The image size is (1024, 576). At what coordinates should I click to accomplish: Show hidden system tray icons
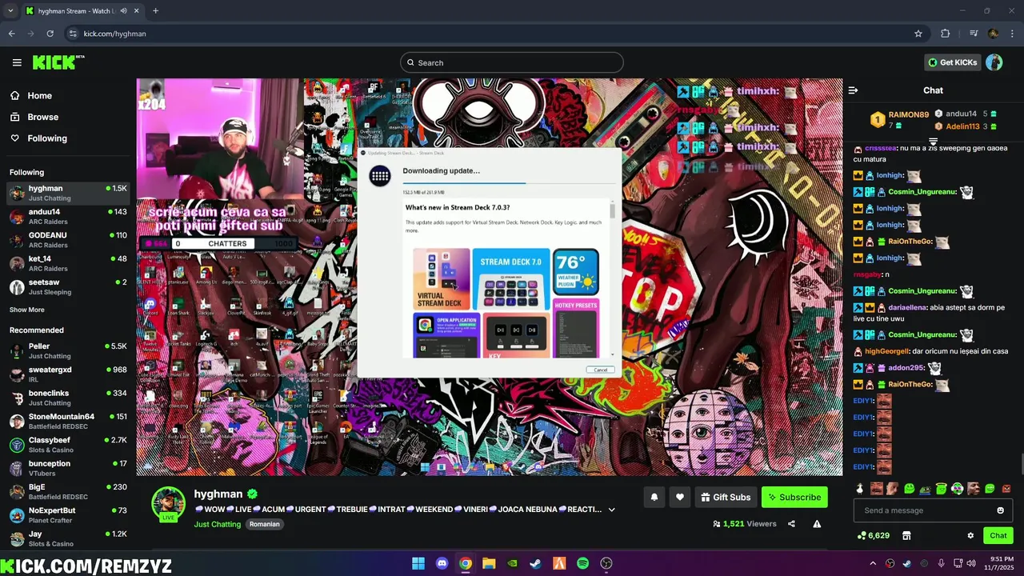[872, 563]
